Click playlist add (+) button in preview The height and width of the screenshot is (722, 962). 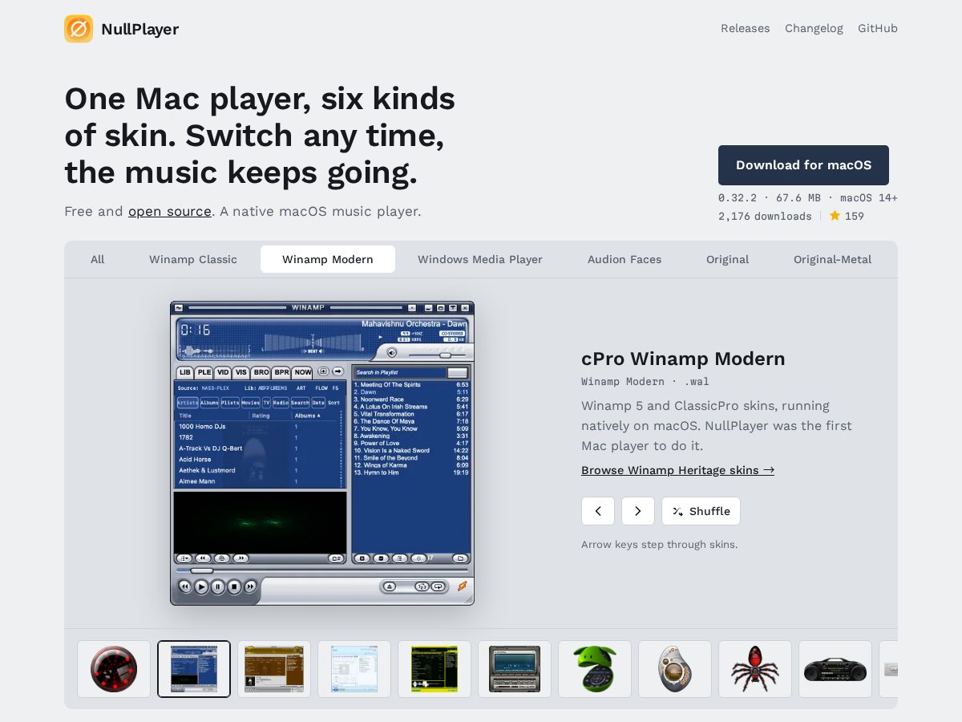click(x=362, y=558)
